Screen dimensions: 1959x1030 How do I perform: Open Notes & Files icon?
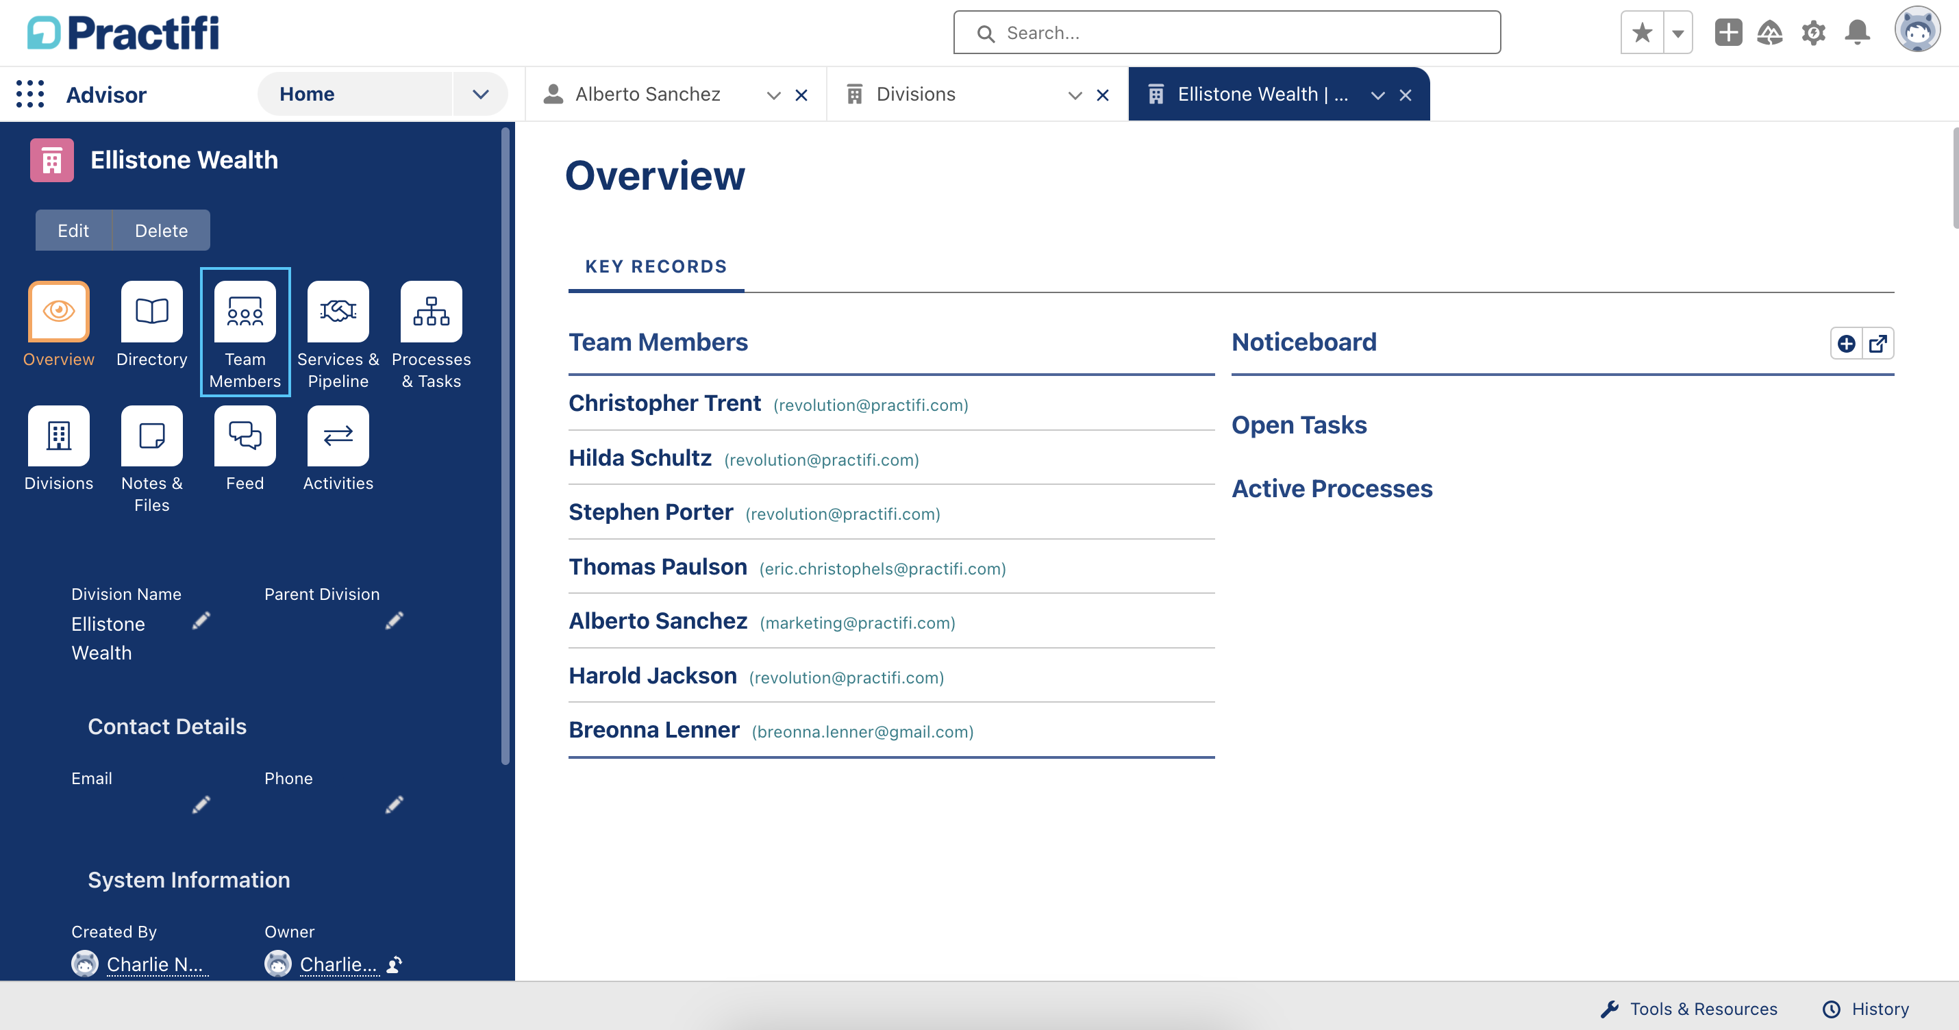152,436
